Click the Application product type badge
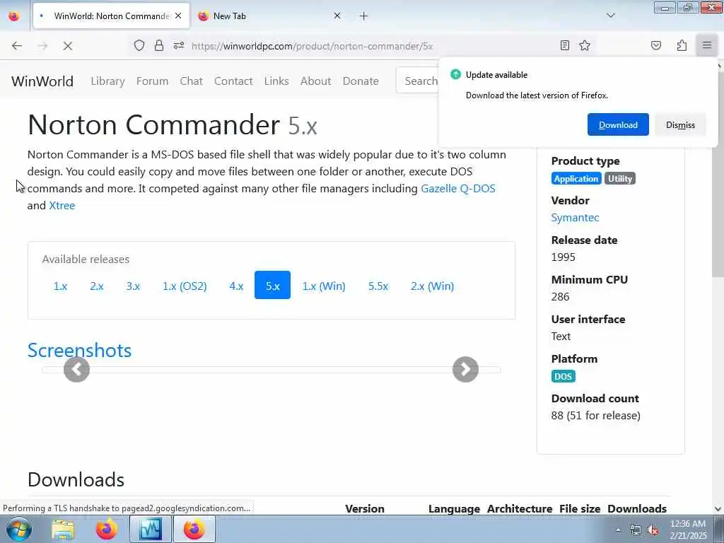Viewport: 724px width, 543px height. [x=576, y=179]
